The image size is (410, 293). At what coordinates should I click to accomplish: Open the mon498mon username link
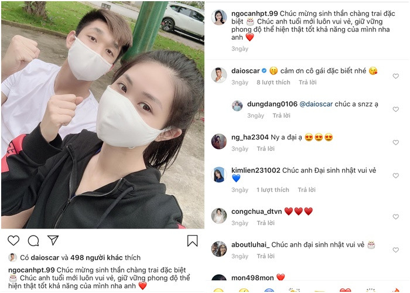[252, 278]
